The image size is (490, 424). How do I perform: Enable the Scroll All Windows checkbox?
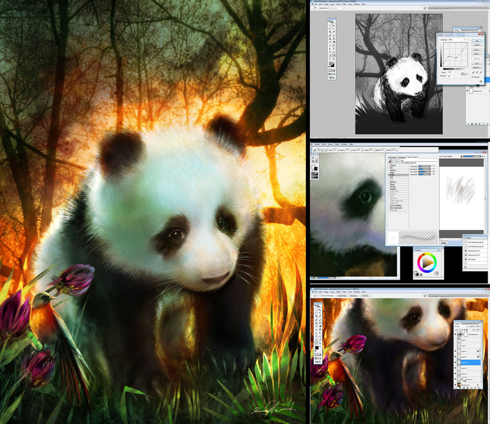click(x=322, y=296)
